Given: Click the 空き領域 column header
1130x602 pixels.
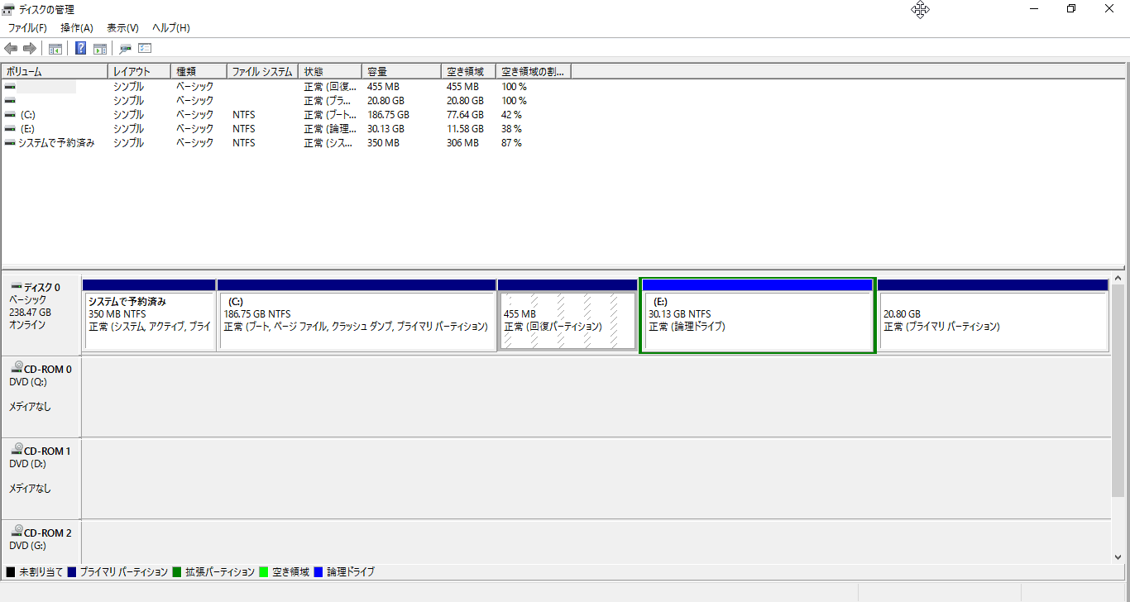Looking at the screenshot, I should pyautogui.click(x=468, y=72).
